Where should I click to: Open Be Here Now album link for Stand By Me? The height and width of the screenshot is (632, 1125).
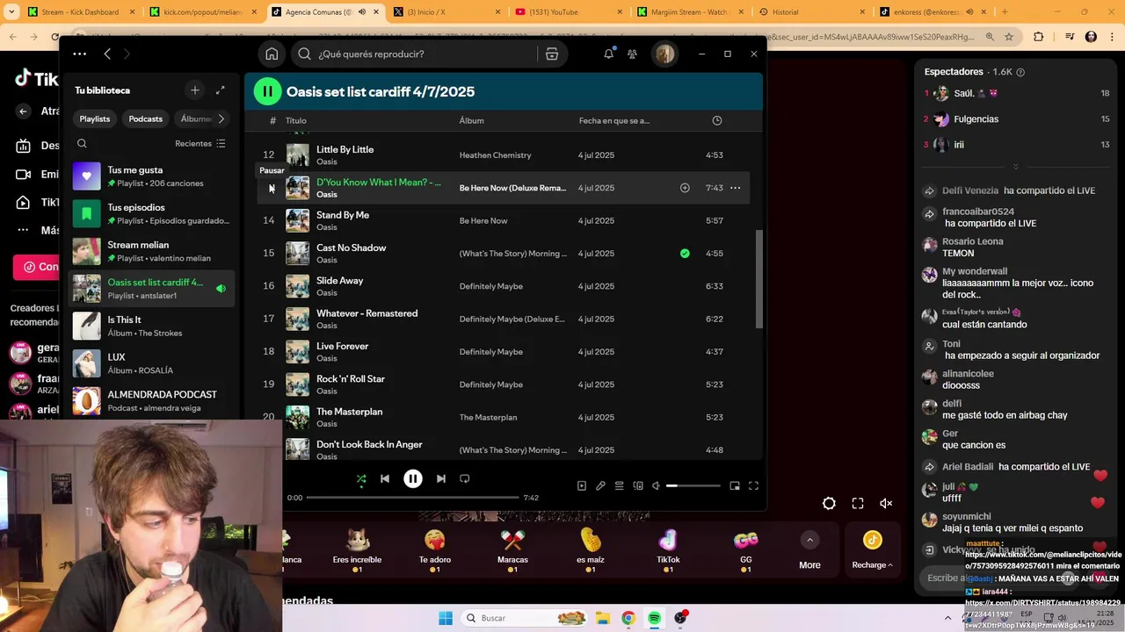[x=483, y=221]
